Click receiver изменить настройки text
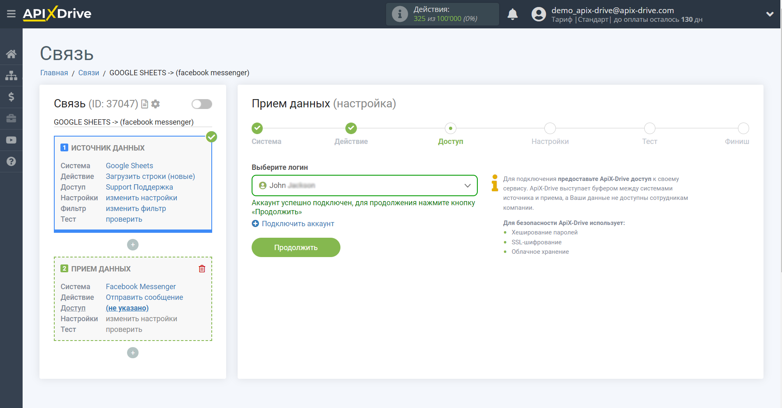Viewport: 782px width, 408px height. click(141, 319)
